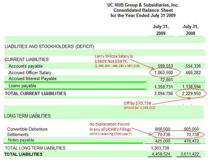Select the 'Loans payable' row label
This screenshot has height=160, width=211.
tap(22, 86)
